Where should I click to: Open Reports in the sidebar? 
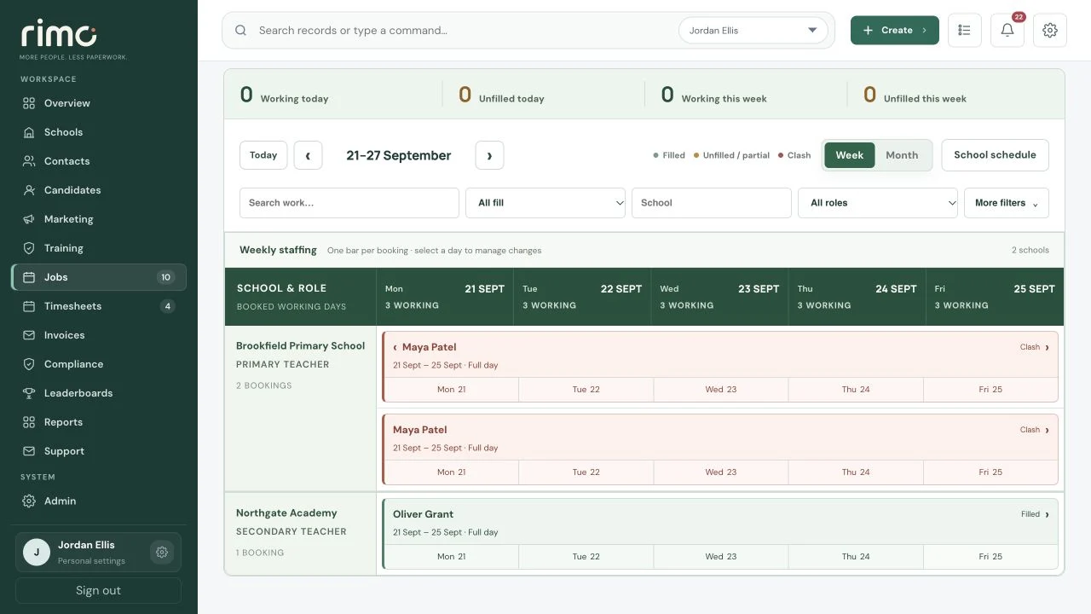pos(99,422)
